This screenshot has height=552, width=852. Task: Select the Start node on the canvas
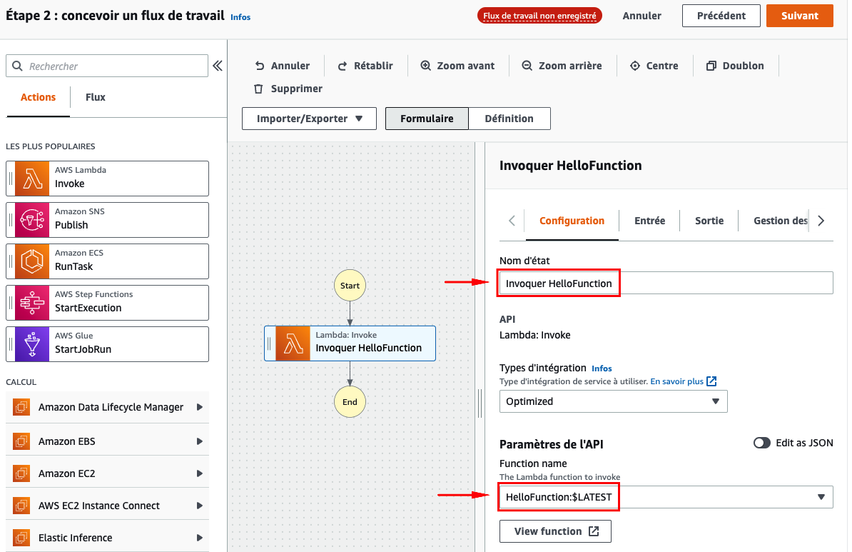tap(350, 286)
